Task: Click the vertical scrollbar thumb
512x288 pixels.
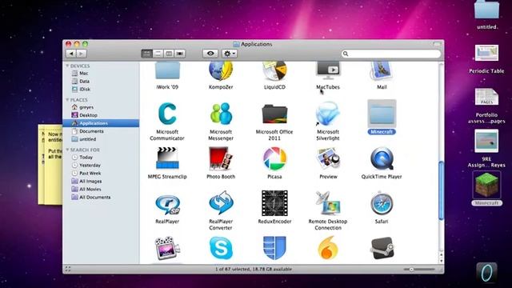Action: (x=441, y=190)
